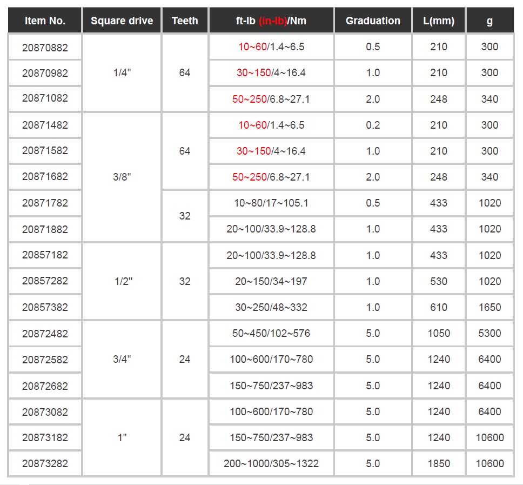Click graduation 0.5 for item 20871782
This screenshot has width=523, height=485.
tap(373, 203)
